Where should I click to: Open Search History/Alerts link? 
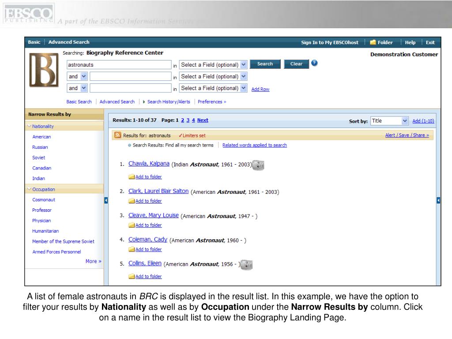(169, 102)
